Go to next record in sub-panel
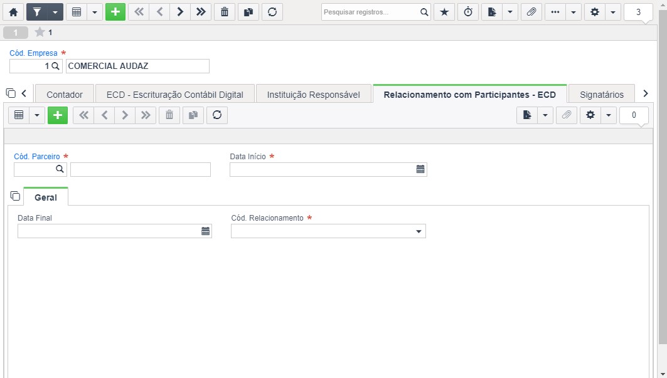The image size is (667, 378). (125, 115)
